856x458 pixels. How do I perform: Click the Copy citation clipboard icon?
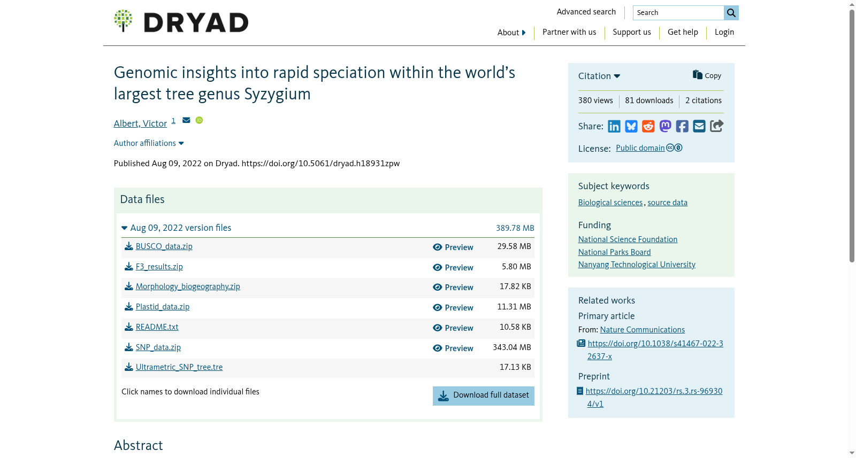tap(698, 75)
